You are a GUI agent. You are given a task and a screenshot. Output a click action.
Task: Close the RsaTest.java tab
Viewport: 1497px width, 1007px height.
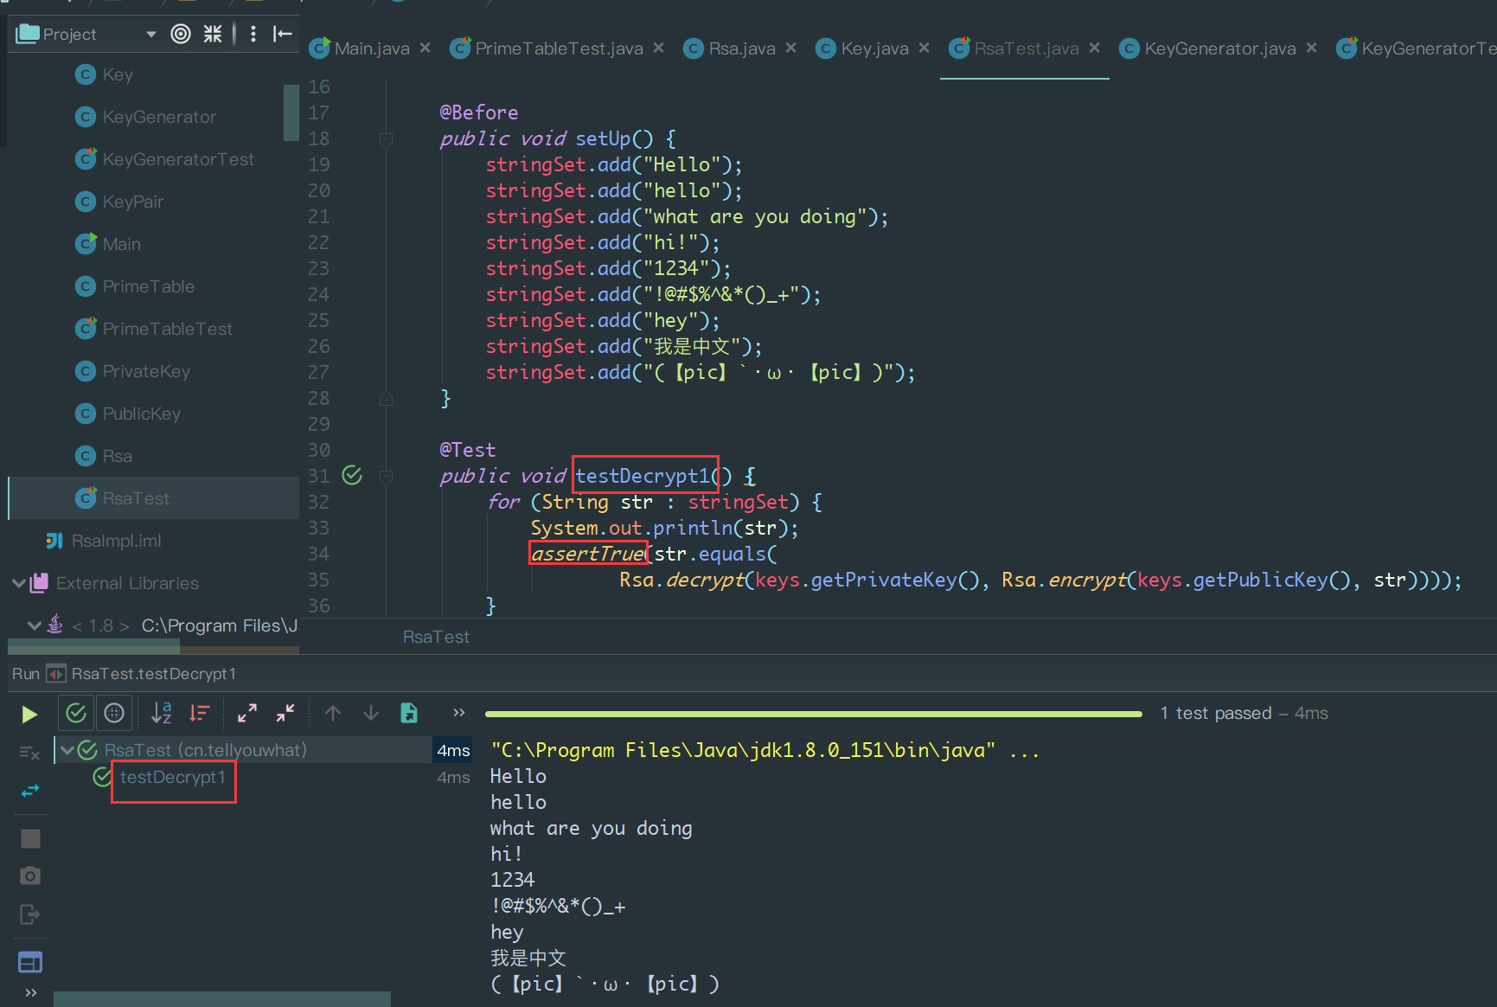1095,48
